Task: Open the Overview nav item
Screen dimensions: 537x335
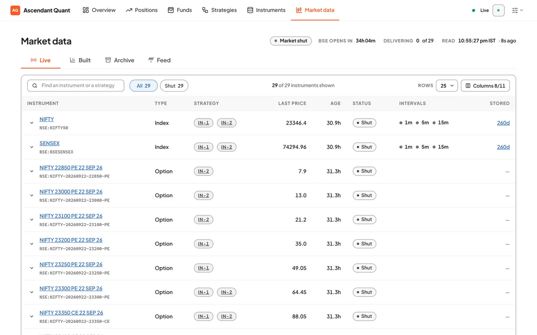Action: pyautogui.click(x=99, y=10)
